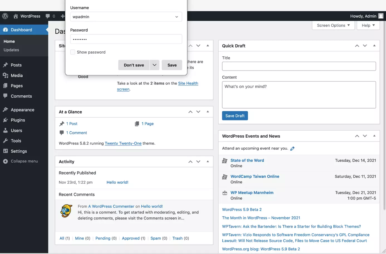386x254 pixels.
Task: Collapse the Activity widget
Action: pyautogui.click(x=208, y=161)
